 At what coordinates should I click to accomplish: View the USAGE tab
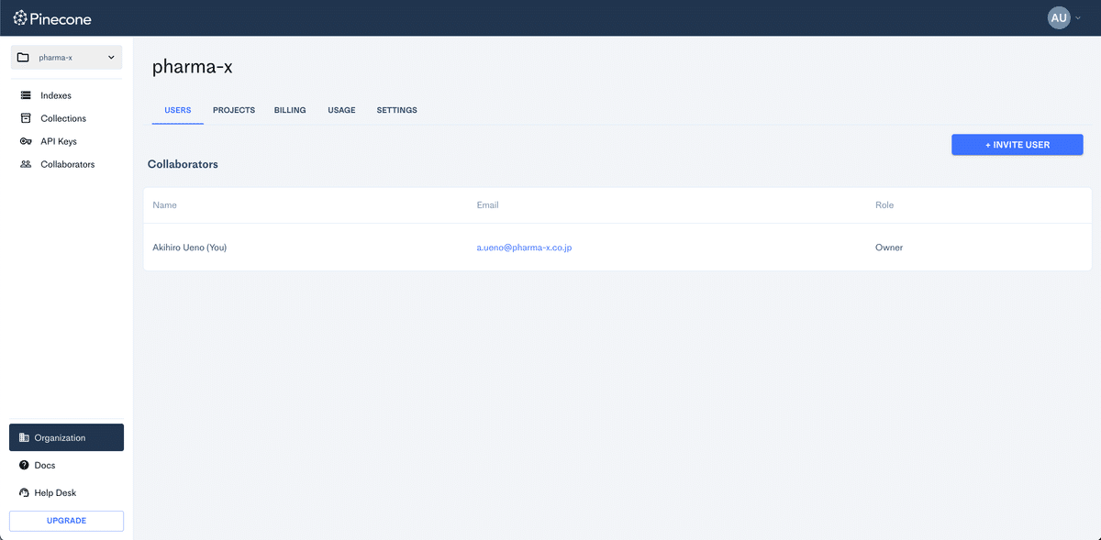coord(341,110)
